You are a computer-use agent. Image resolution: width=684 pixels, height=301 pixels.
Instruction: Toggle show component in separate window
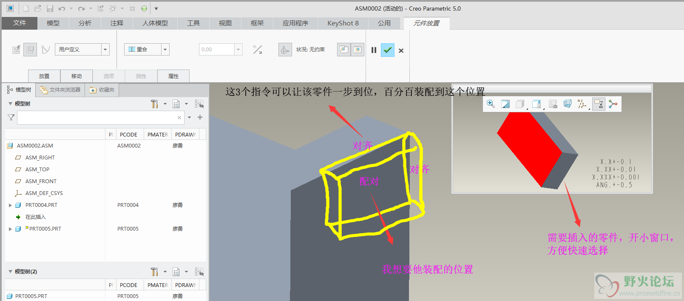click(x=344, y=50)
